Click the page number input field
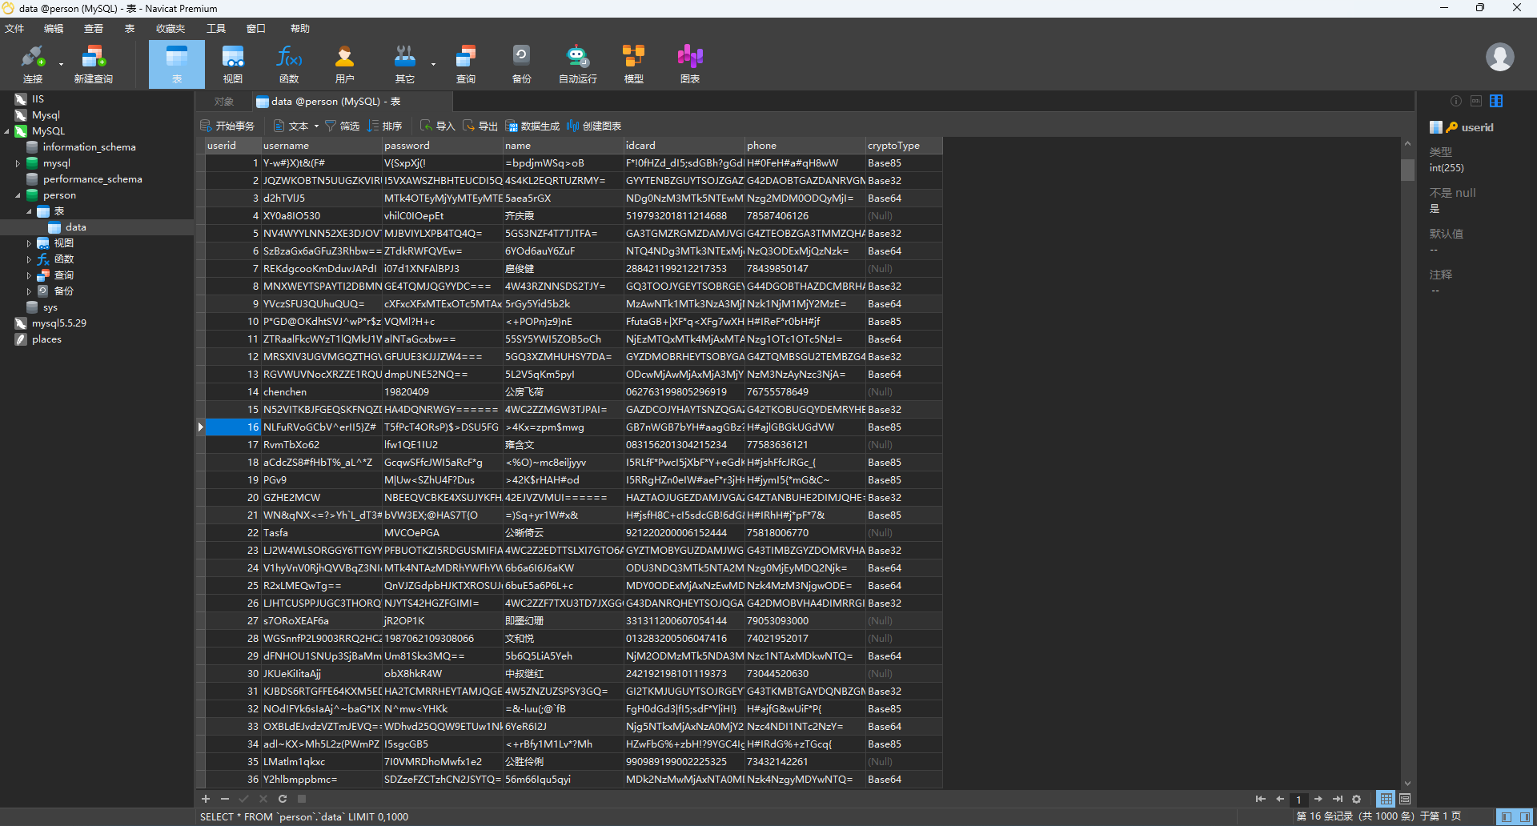Viewport: 1537px width, 826px height. click(x=1299, y=800)
